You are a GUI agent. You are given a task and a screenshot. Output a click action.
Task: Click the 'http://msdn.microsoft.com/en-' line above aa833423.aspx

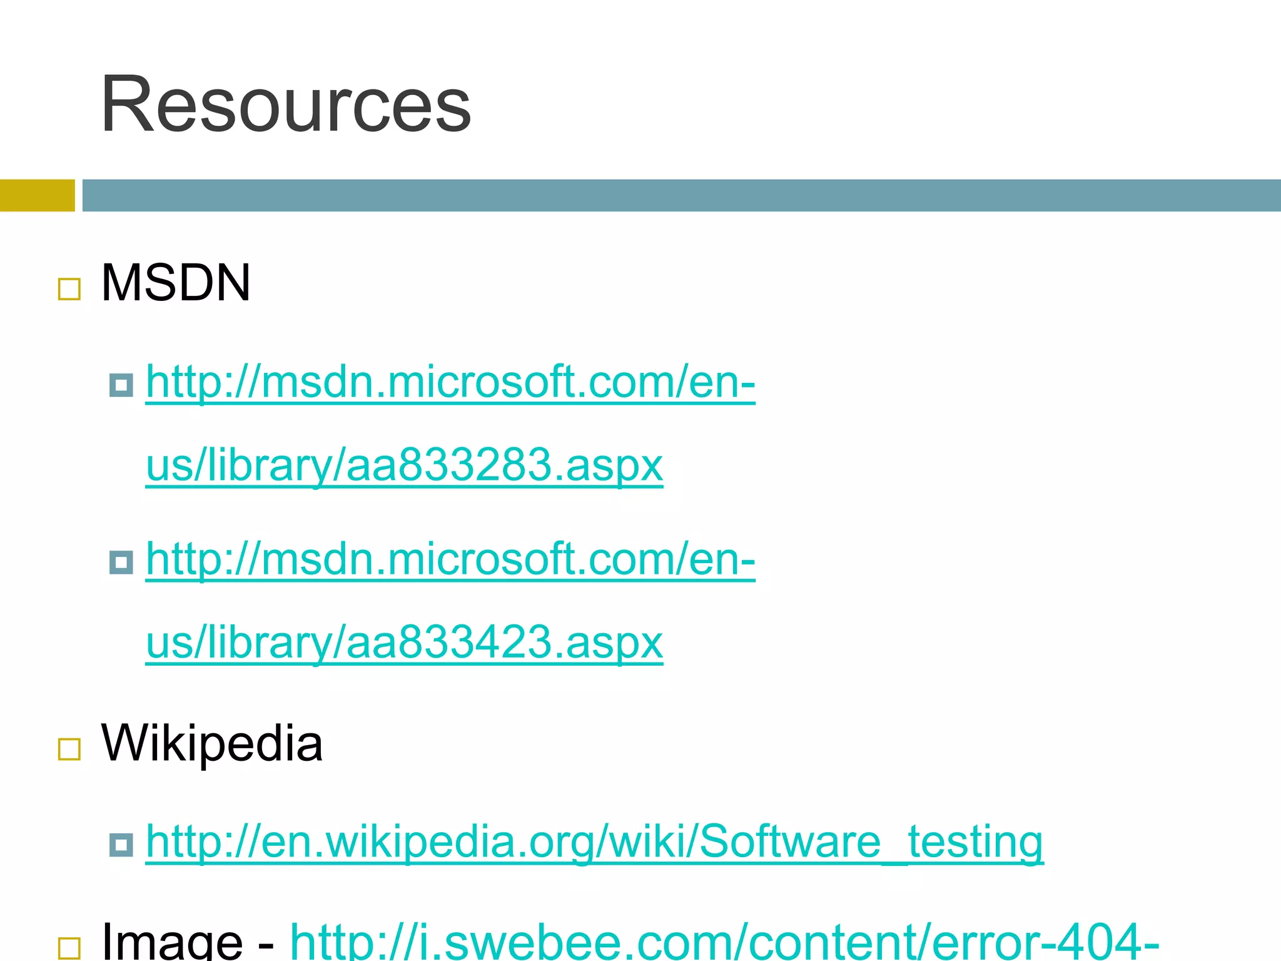[x=450, y=559]
